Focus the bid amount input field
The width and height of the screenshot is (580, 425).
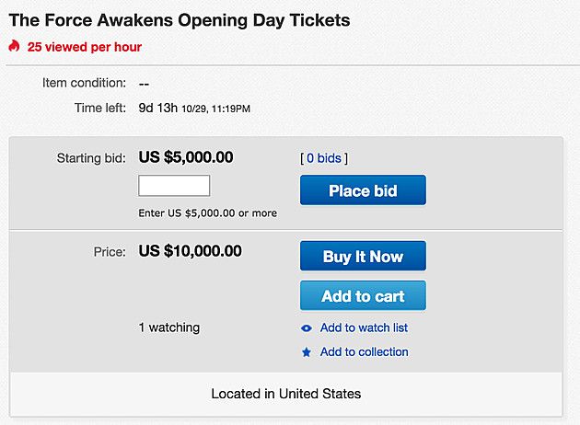click(x=174, y=186)
